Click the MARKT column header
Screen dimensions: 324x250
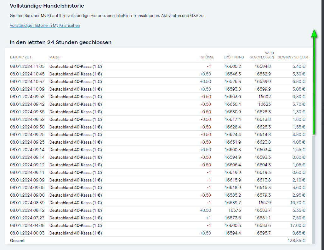pyautogui.click(x=55, y=57)
